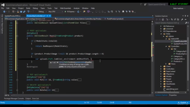Viewport: 190px width, 107px height.
Task: Click the Save All toolbar icon
Action: (24, 12)
